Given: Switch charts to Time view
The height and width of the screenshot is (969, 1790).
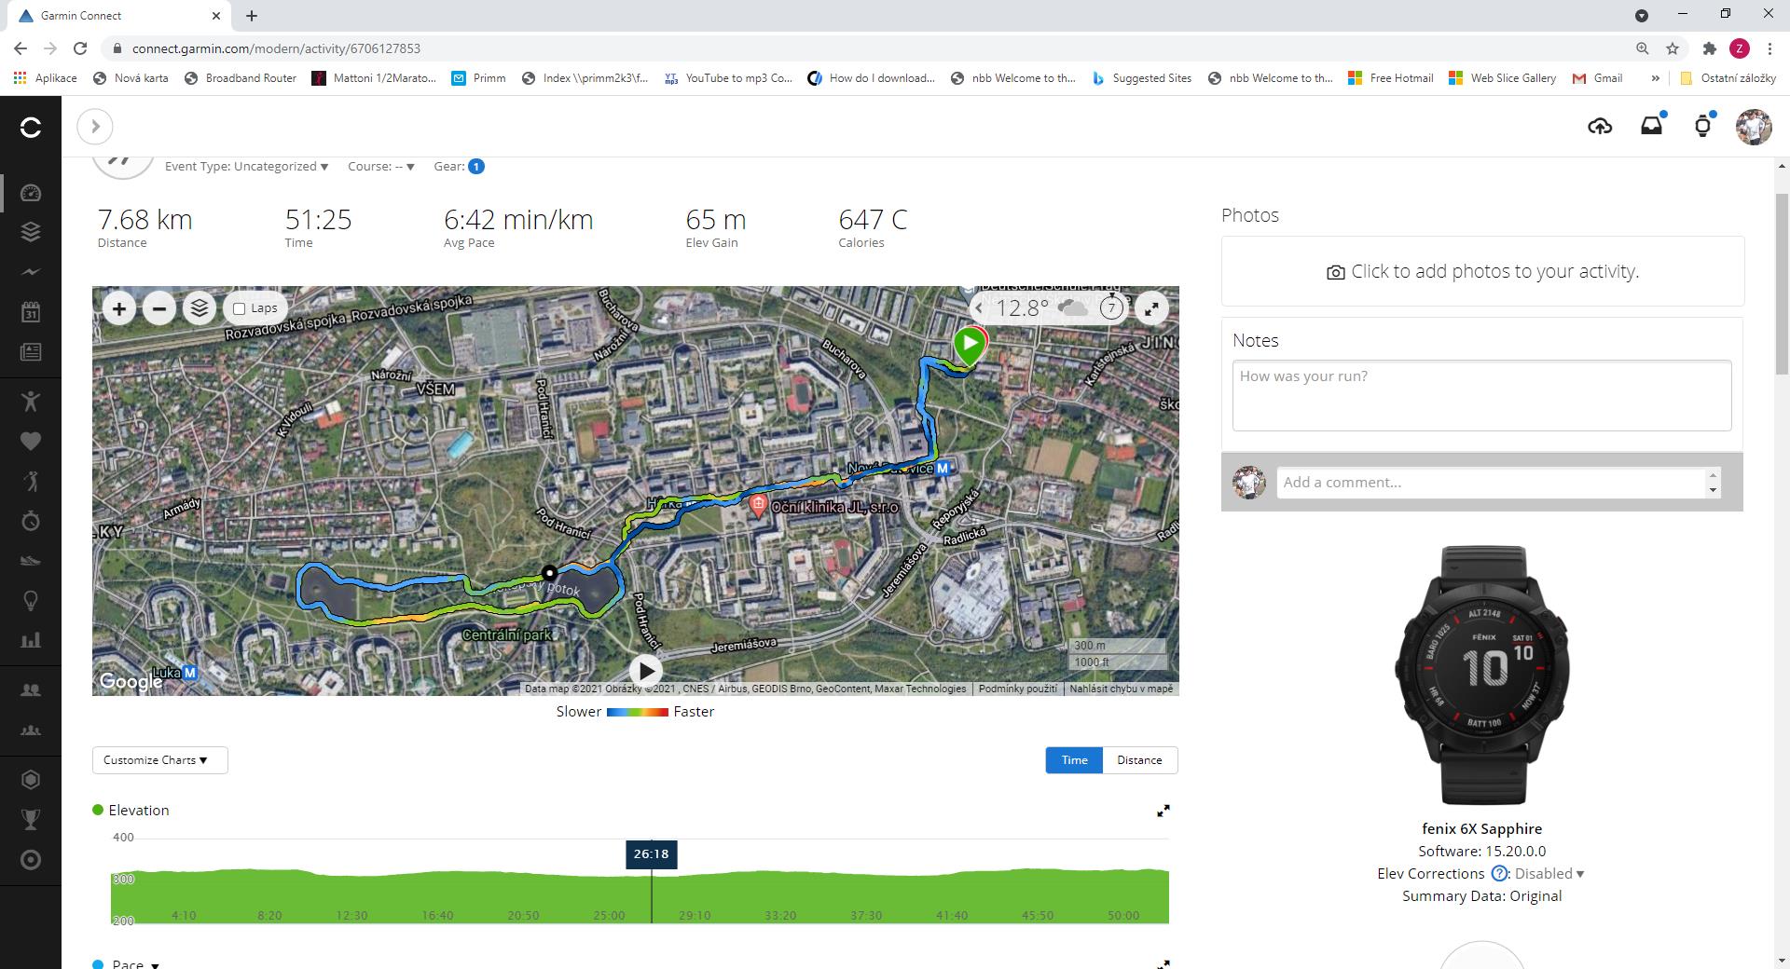Looking at the screenshot, I should pyautogui.click(x=1074, y=760).
